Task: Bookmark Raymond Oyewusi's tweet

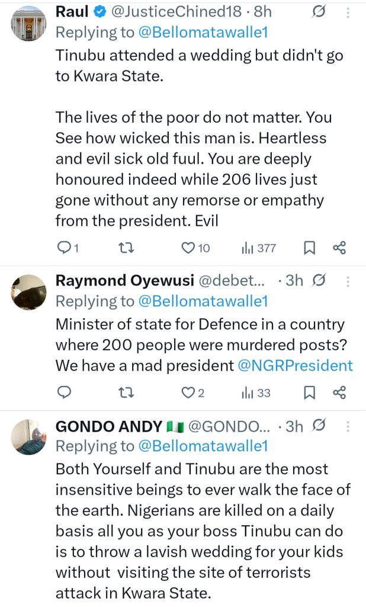Action: (309, 392)
